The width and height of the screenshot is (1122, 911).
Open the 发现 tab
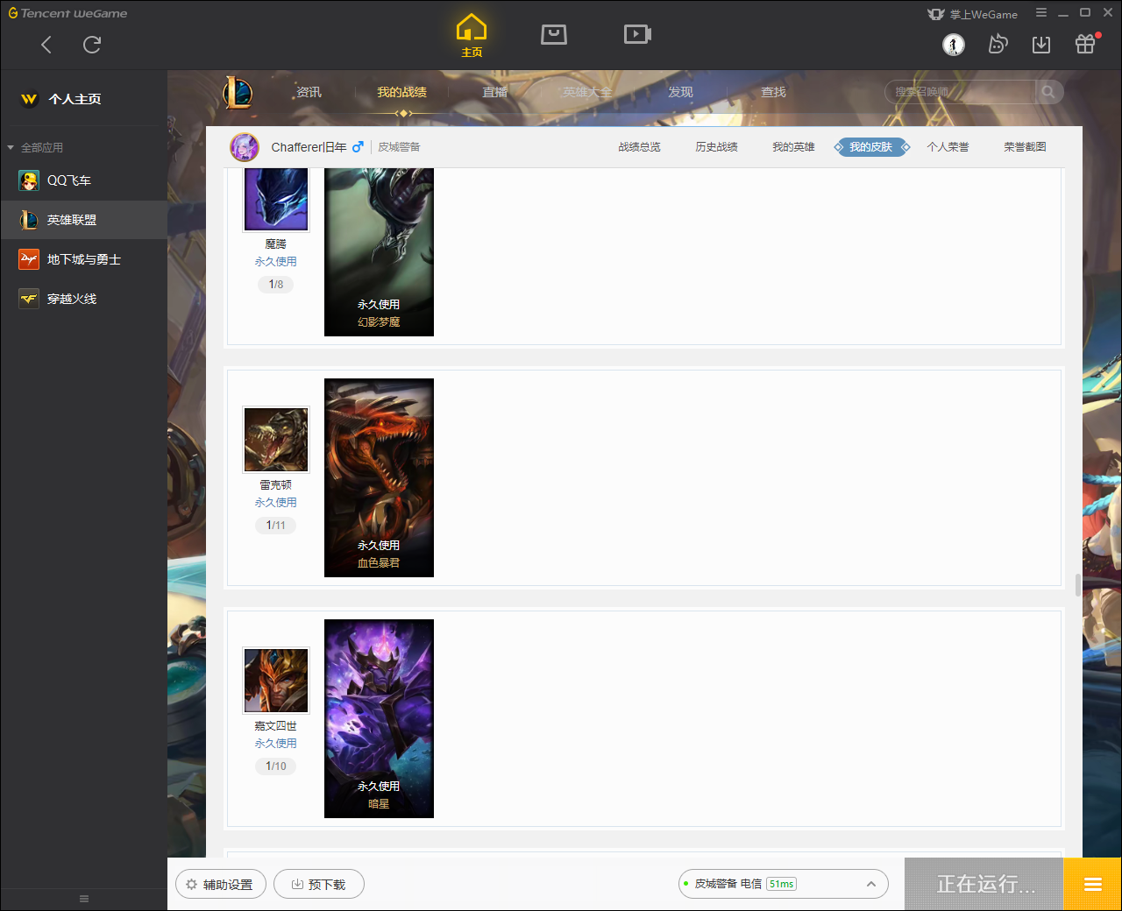680,92
